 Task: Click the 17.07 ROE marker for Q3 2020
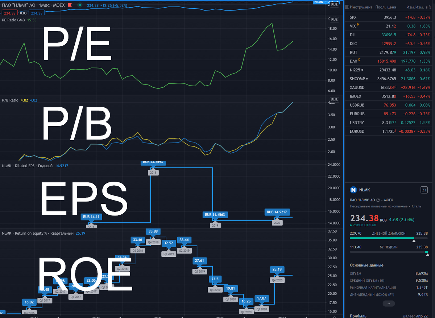(x=261, y=298)
